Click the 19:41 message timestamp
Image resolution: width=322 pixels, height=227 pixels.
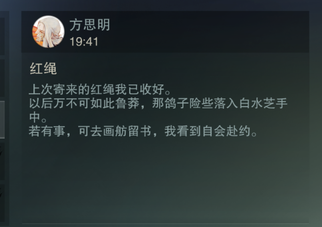pos(84,41)
